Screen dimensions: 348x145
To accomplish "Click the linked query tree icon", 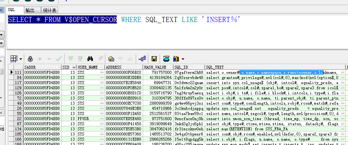I will pos(142,59).
